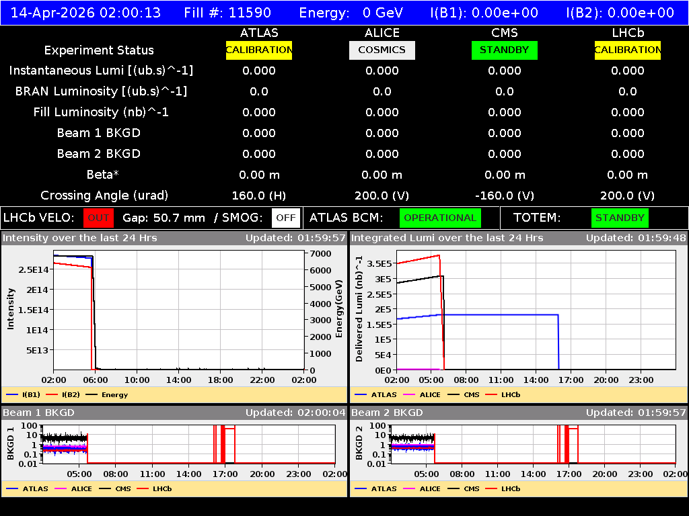Click the ATLAS CALIBRATION status indicator
The height and width of the screenshot is (516, 689).
[259, 50]
